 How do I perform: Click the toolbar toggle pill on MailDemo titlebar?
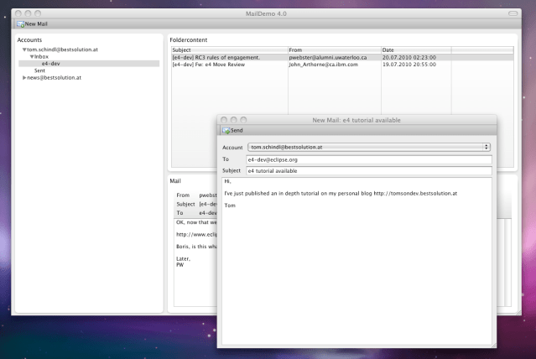[513, 13]
